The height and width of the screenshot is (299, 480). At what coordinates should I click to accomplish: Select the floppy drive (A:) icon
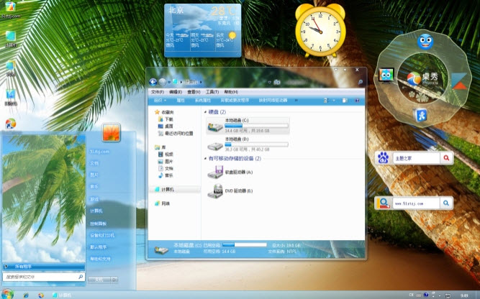215,172
